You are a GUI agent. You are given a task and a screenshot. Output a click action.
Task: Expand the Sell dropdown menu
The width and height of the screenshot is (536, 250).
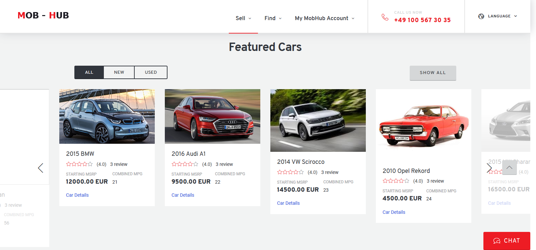pos(243,18)
